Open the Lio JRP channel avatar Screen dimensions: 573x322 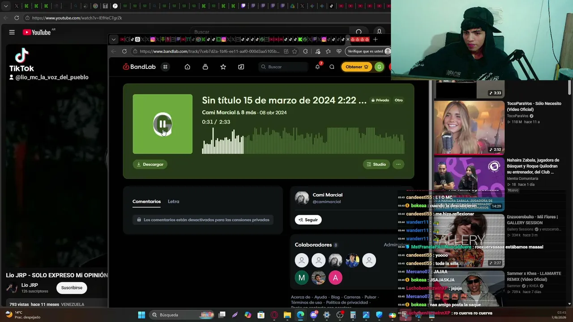(x=12, y=288)
